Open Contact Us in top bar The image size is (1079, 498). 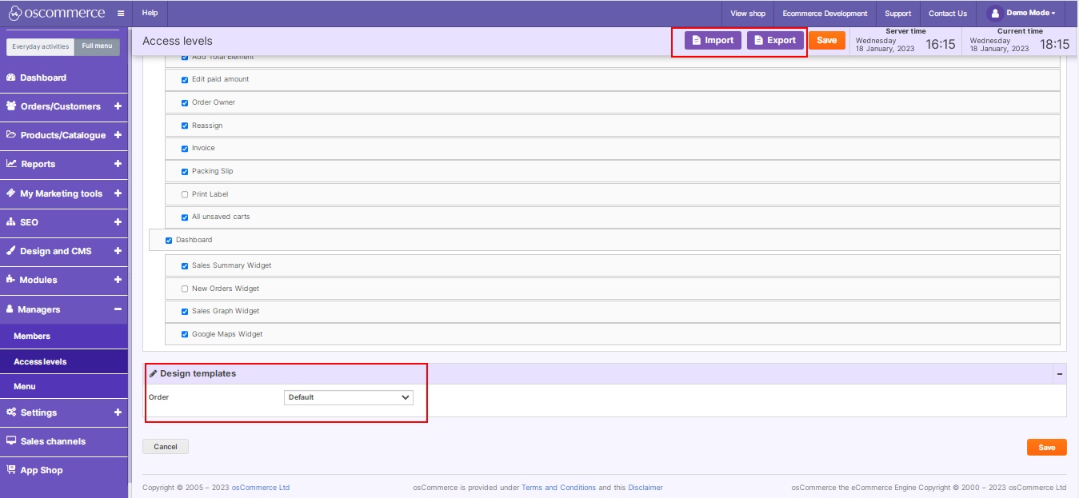[948, 14]
